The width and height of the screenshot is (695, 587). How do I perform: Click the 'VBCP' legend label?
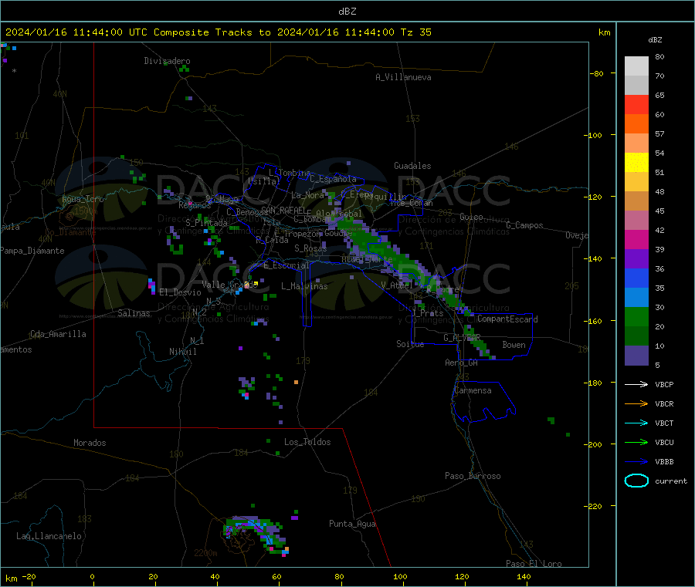point(664,385)
